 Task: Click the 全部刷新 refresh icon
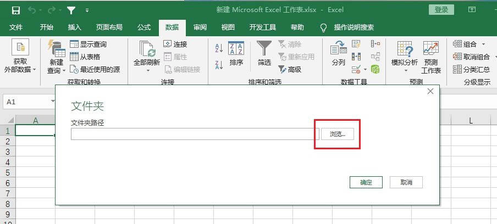[147, 49]
